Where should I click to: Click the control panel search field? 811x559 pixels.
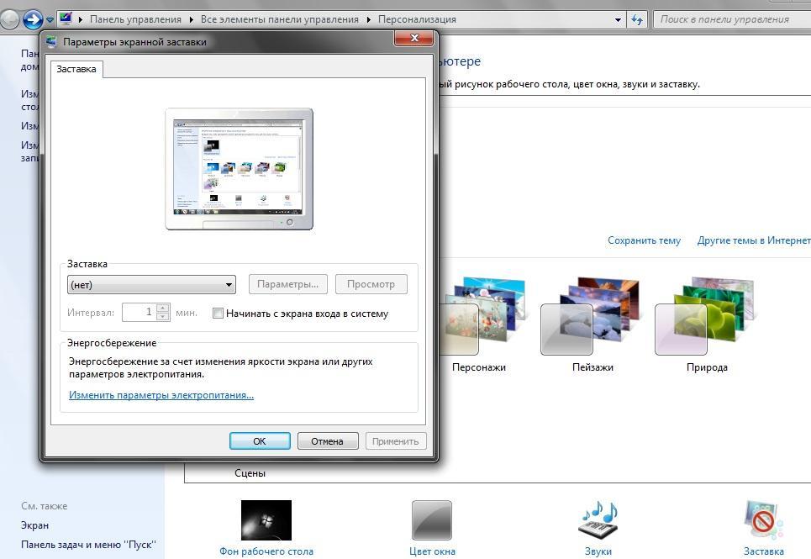click(731, 19)
